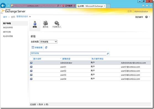Click the 已选择 1 项 status text
Screen dimensions: 154x109
[x=39, y=105]
